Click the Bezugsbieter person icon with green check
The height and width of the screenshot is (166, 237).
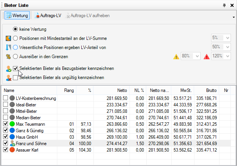coord(9,69)
